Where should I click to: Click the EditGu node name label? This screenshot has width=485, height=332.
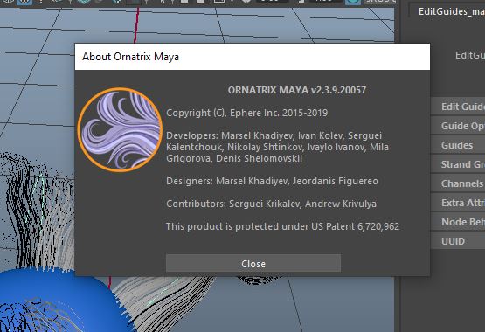click(x=469, y=55)
